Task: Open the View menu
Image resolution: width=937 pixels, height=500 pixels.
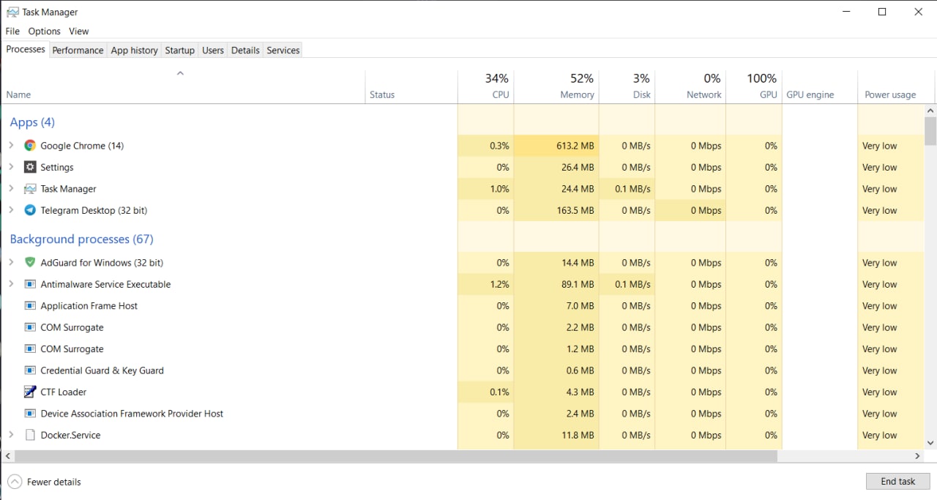Action: 78,31
